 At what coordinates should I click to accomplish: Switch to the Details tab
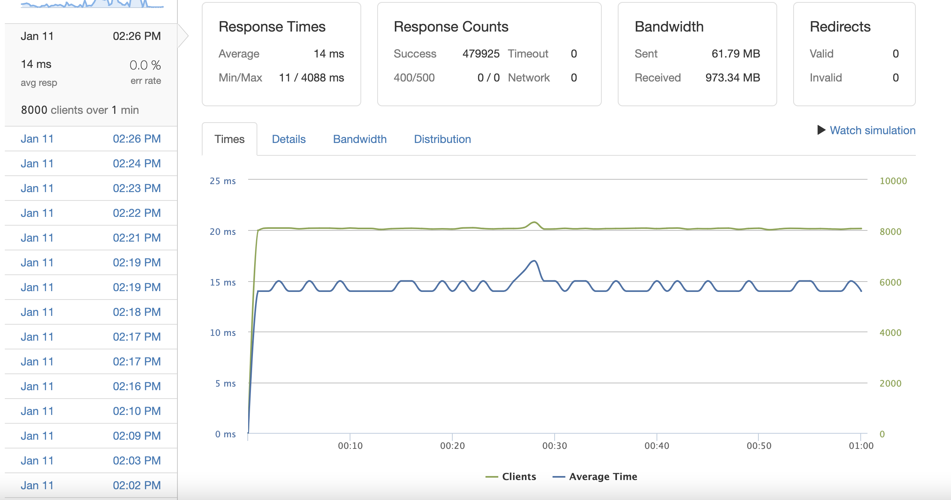[288, 139]
